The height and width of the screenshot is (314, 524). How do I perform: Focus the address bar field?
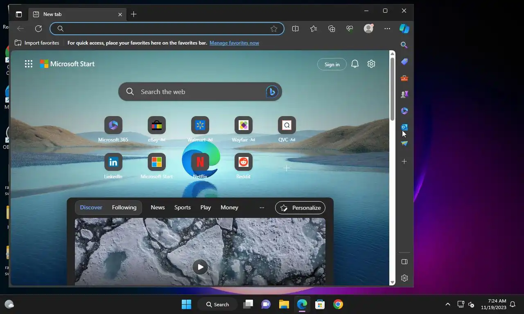coord(167,29)
